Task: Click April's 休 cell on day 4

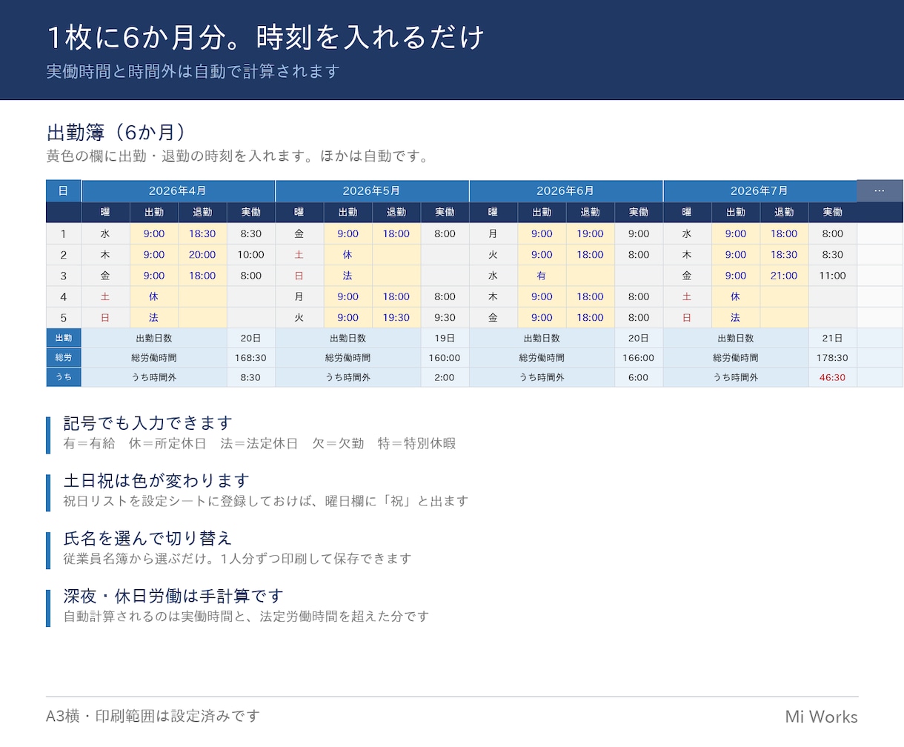Action: coord(154,296)
